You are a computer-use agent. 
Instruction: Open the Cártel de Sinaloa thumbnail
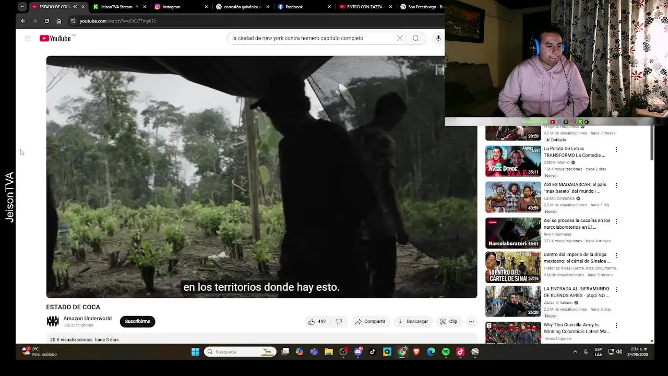[513, 267]
